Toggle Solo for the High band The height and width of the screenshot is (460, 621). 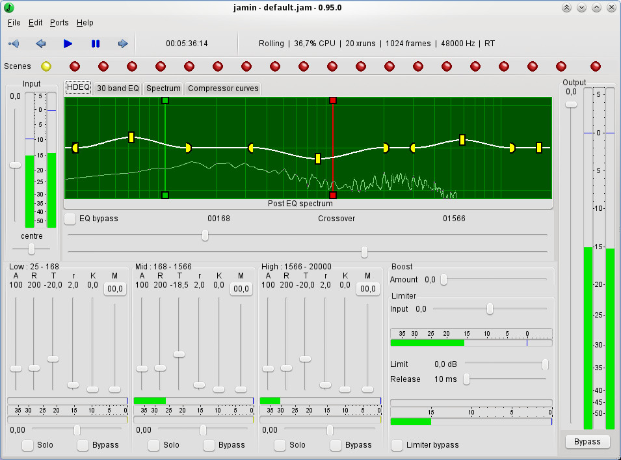tap(280, 445)
